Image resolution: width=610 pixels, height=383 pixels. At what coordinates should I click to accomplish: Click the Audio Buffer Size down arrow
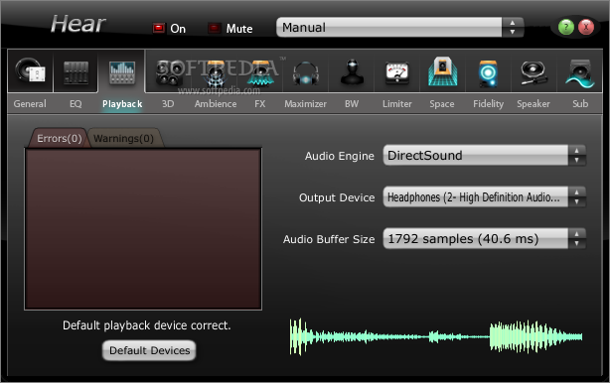[577, 243]
